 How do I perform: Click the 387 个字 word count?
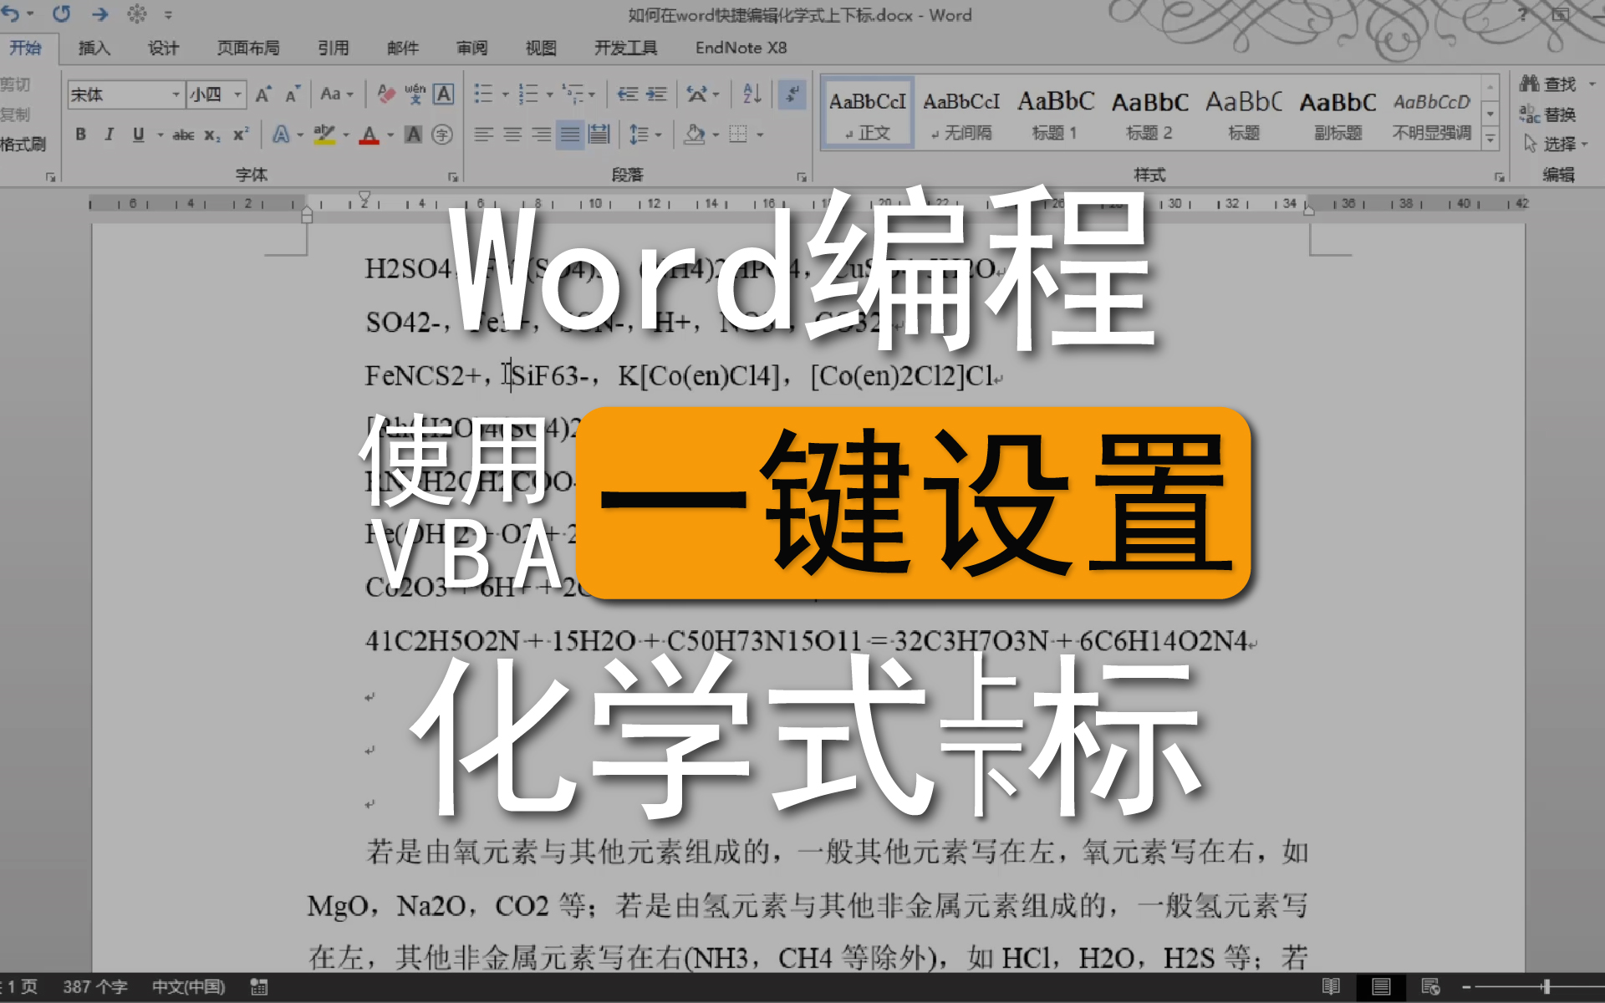(94, 987)
